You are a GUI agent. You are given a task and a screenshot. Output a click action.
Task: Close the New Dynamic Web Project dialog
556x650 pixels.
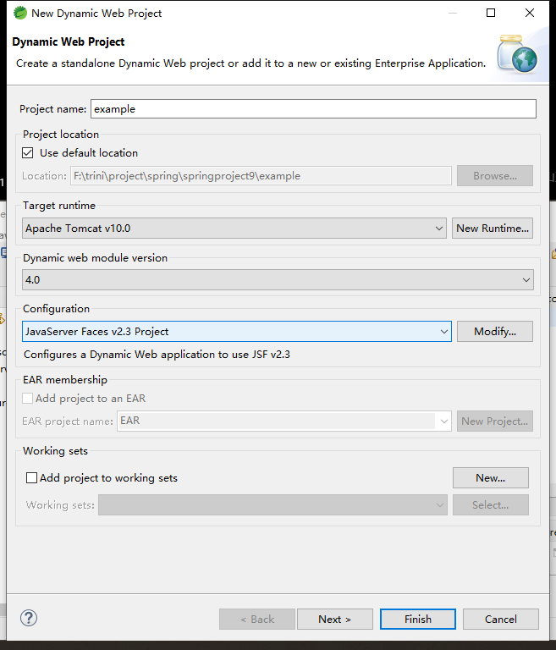coord(530,13)
